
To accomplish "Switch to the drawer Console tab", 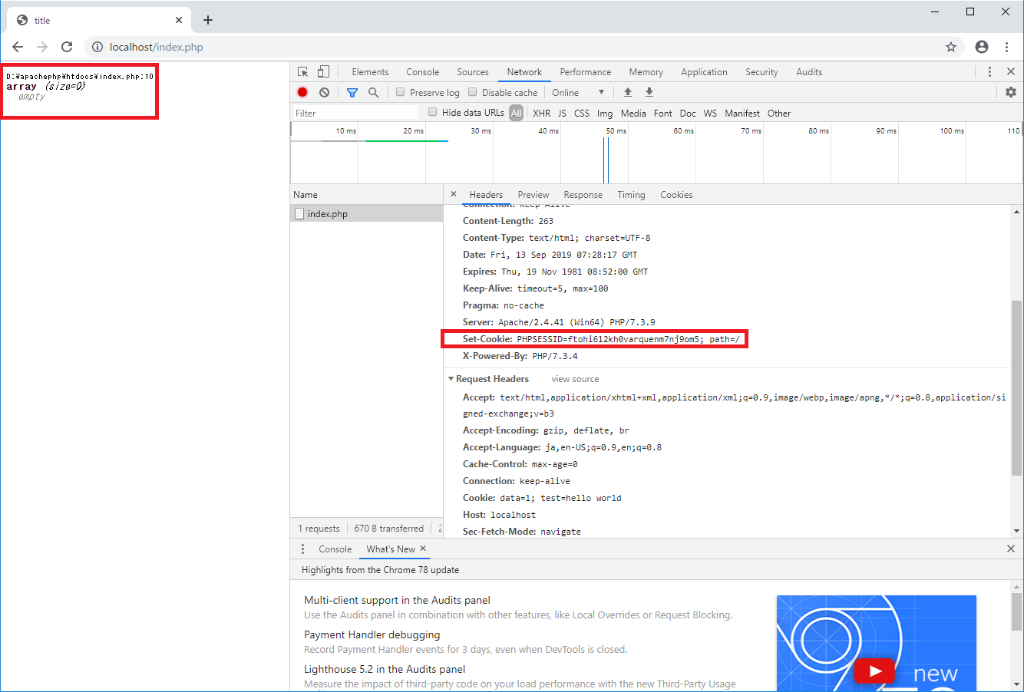I will pyautogui.click(x=335, y=549).
